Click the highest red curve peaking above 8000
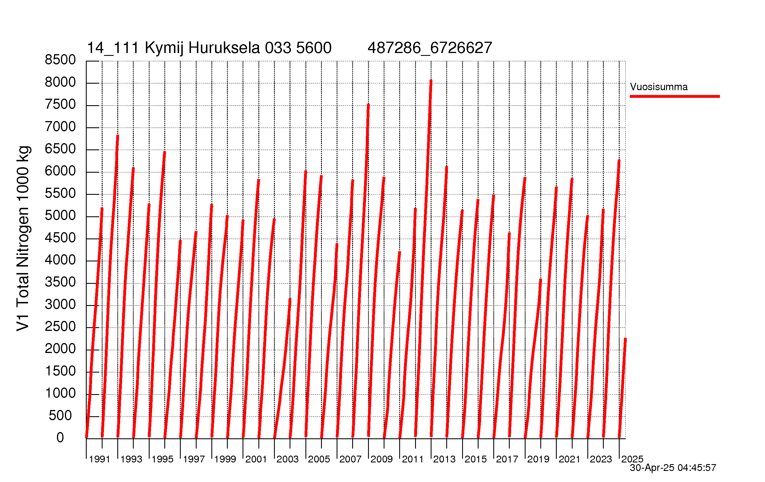 pyautogui.click(x=423, y=258)
